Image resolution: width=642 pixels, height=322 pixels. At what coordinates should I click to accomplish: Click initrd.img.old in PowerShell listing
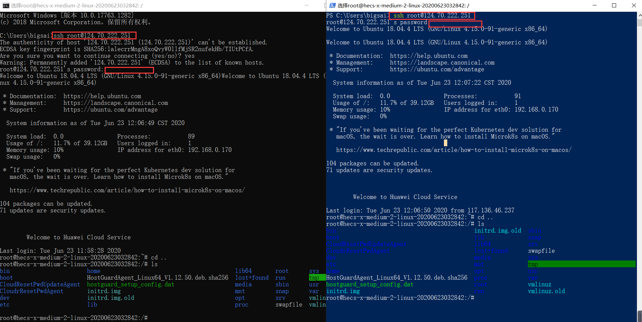[498, 231]
